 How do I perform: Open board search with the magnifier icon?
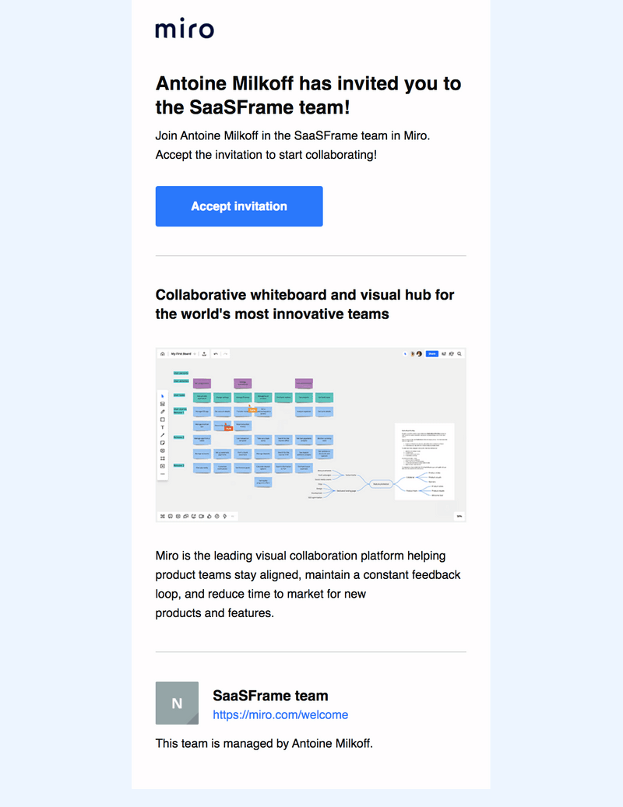coord(459,354)
